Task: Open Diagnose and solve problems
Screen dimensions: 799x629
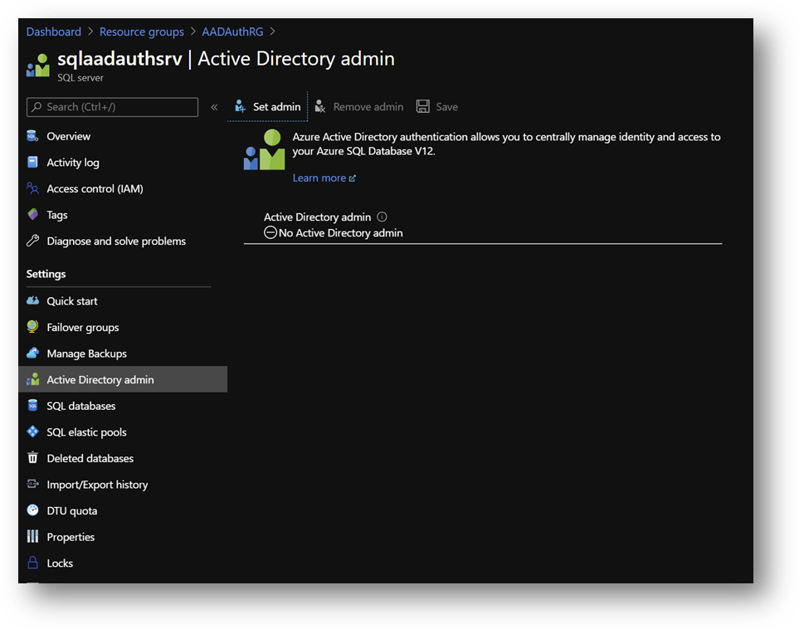Action: click(116, 241)
